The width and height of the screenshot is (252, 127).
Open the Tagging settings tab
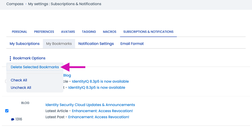point(89,32)
